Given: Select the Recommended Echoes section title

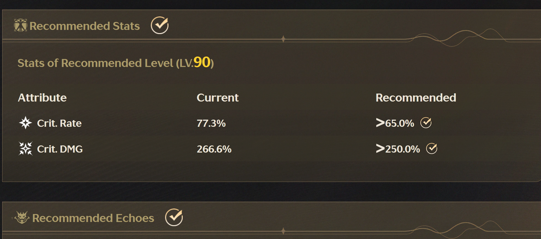Looking at the screenshot, I should 93,218.
